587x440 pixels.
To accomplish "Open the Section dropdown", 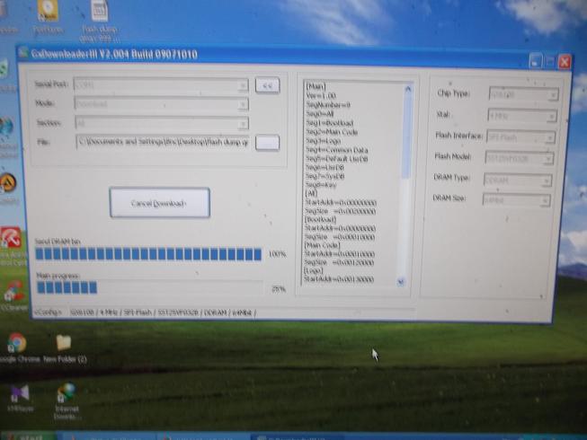I will [x=243, y=123].
